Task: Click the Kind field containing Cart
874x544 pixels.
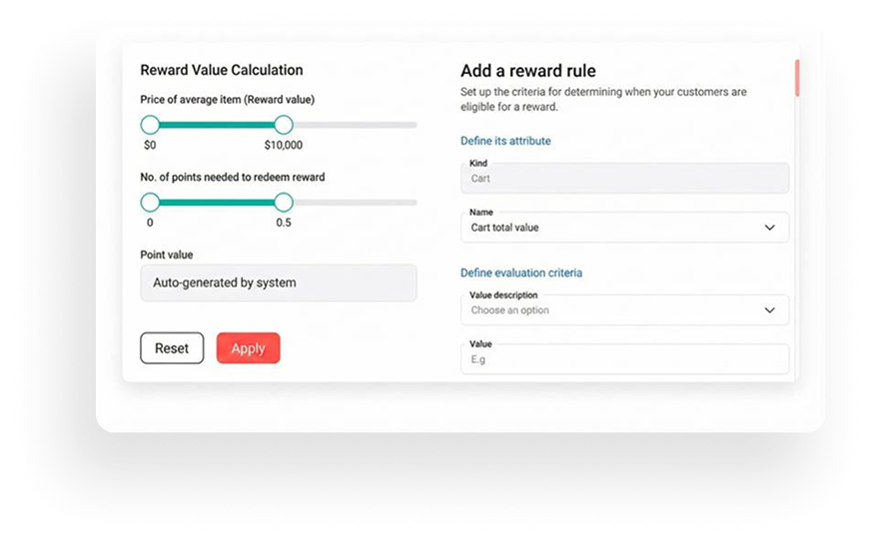Action: pos(624,179)
